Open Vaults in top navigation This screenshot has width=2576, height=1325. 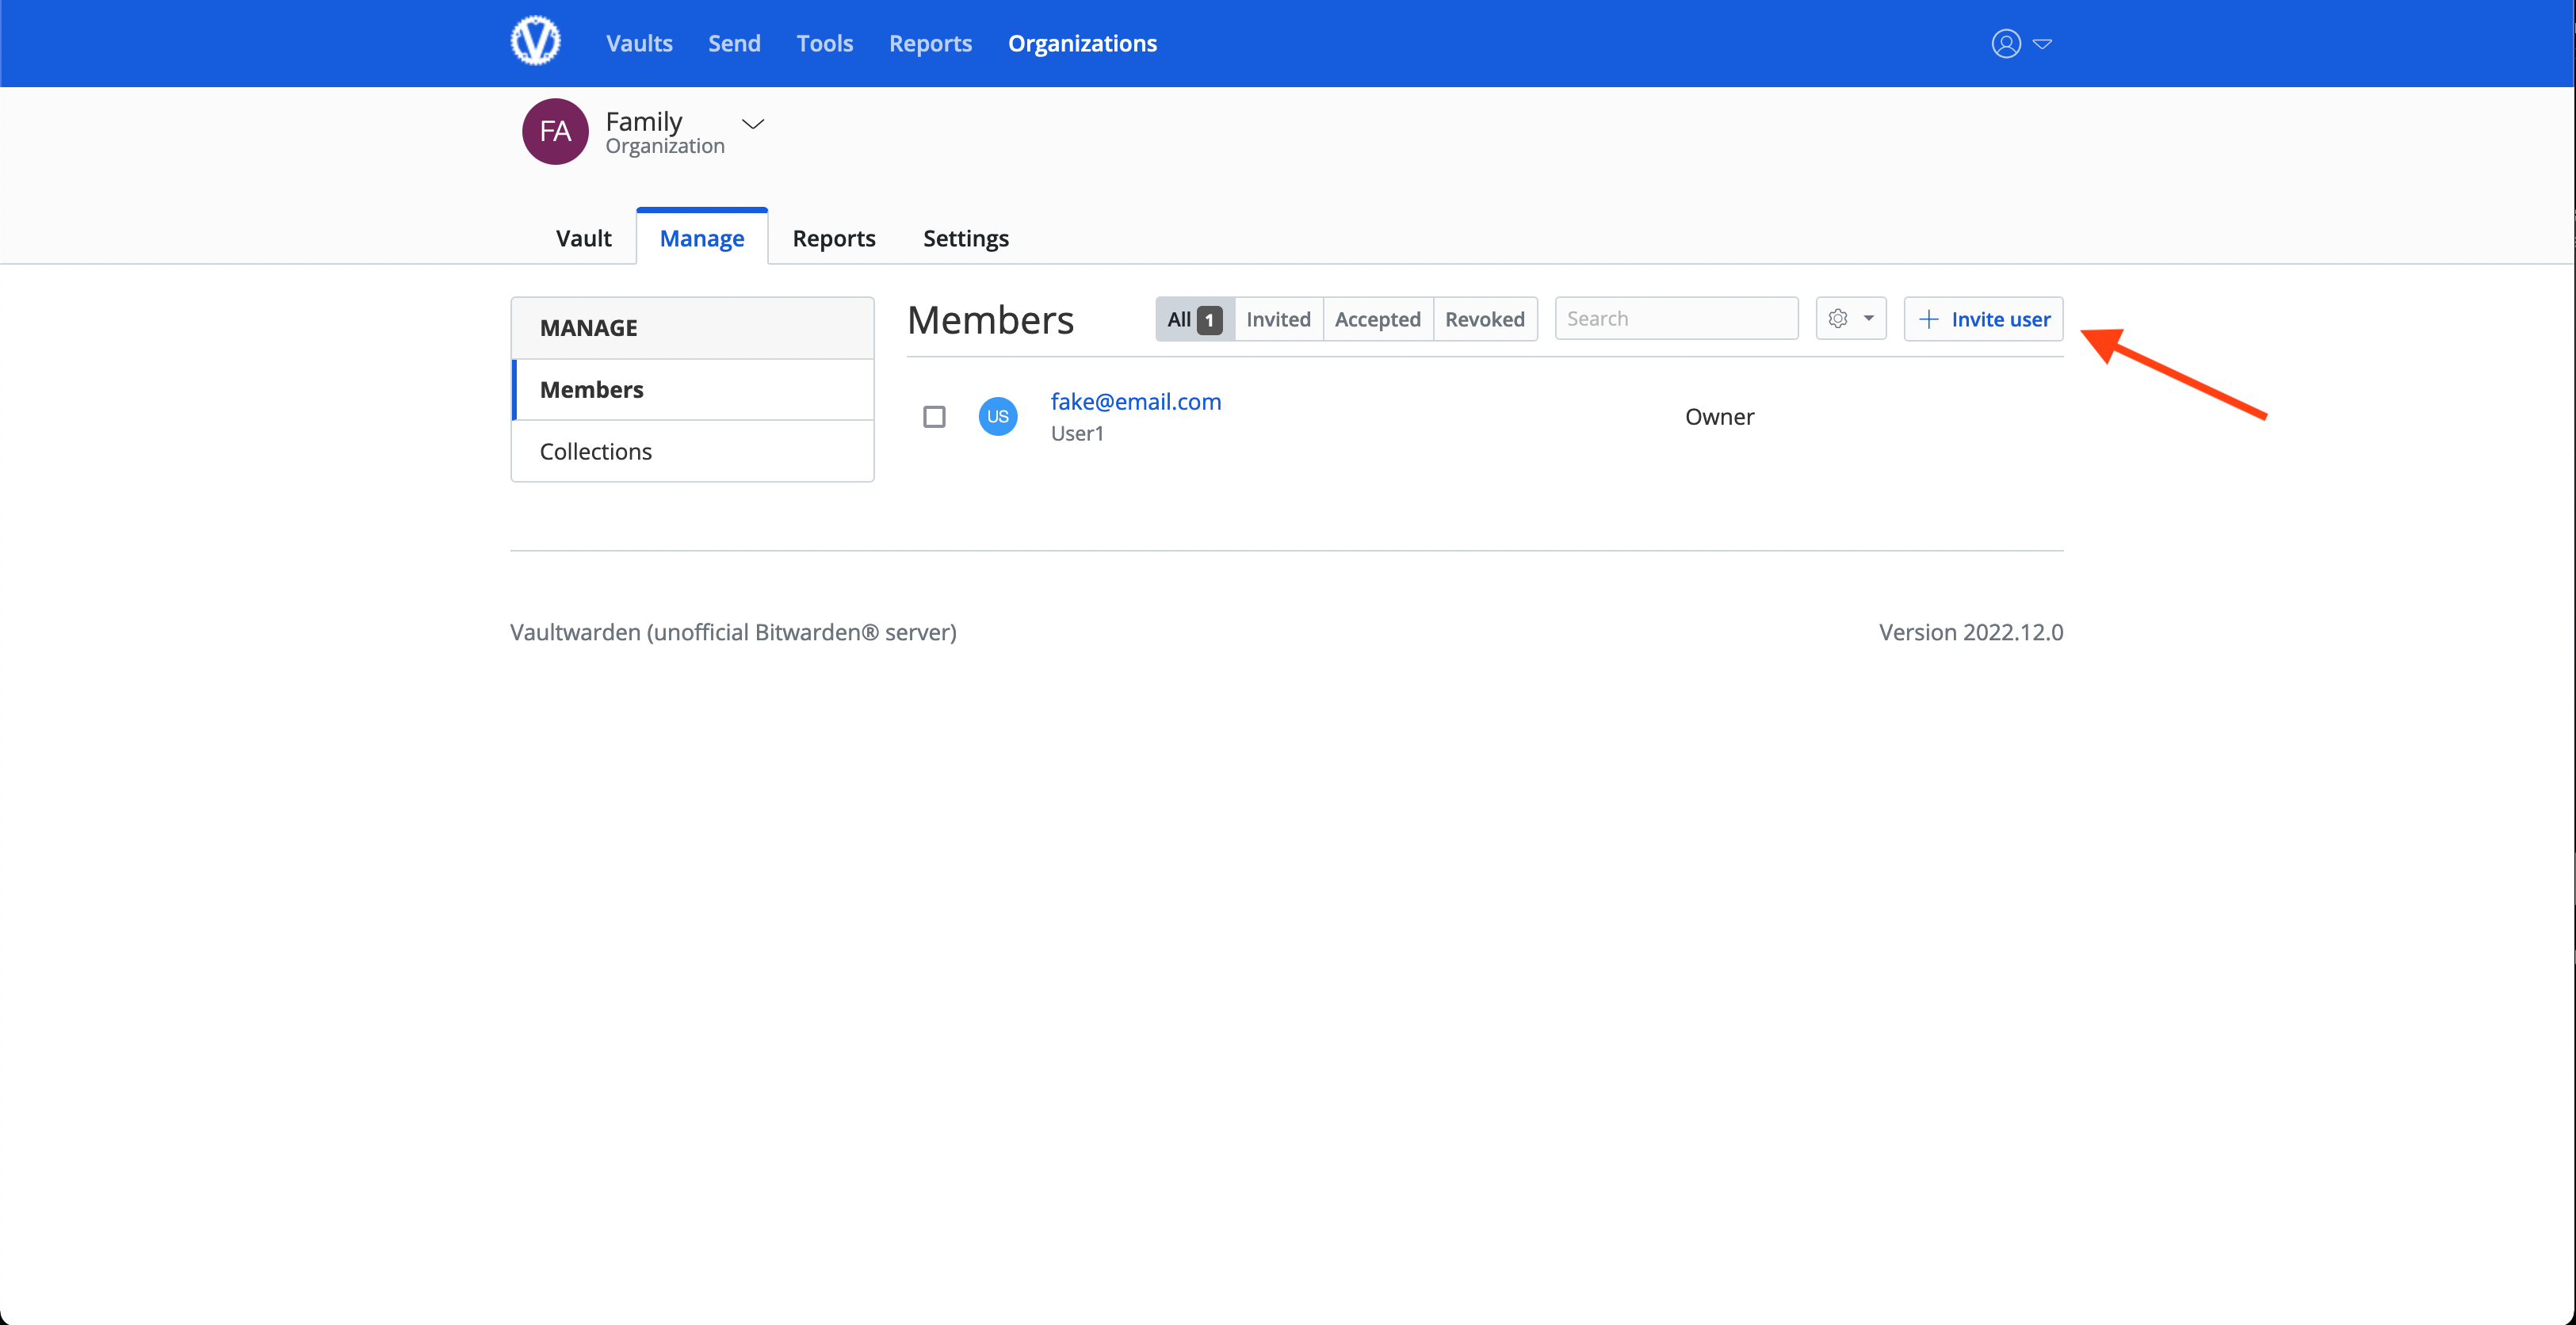(x=639, y=43)
